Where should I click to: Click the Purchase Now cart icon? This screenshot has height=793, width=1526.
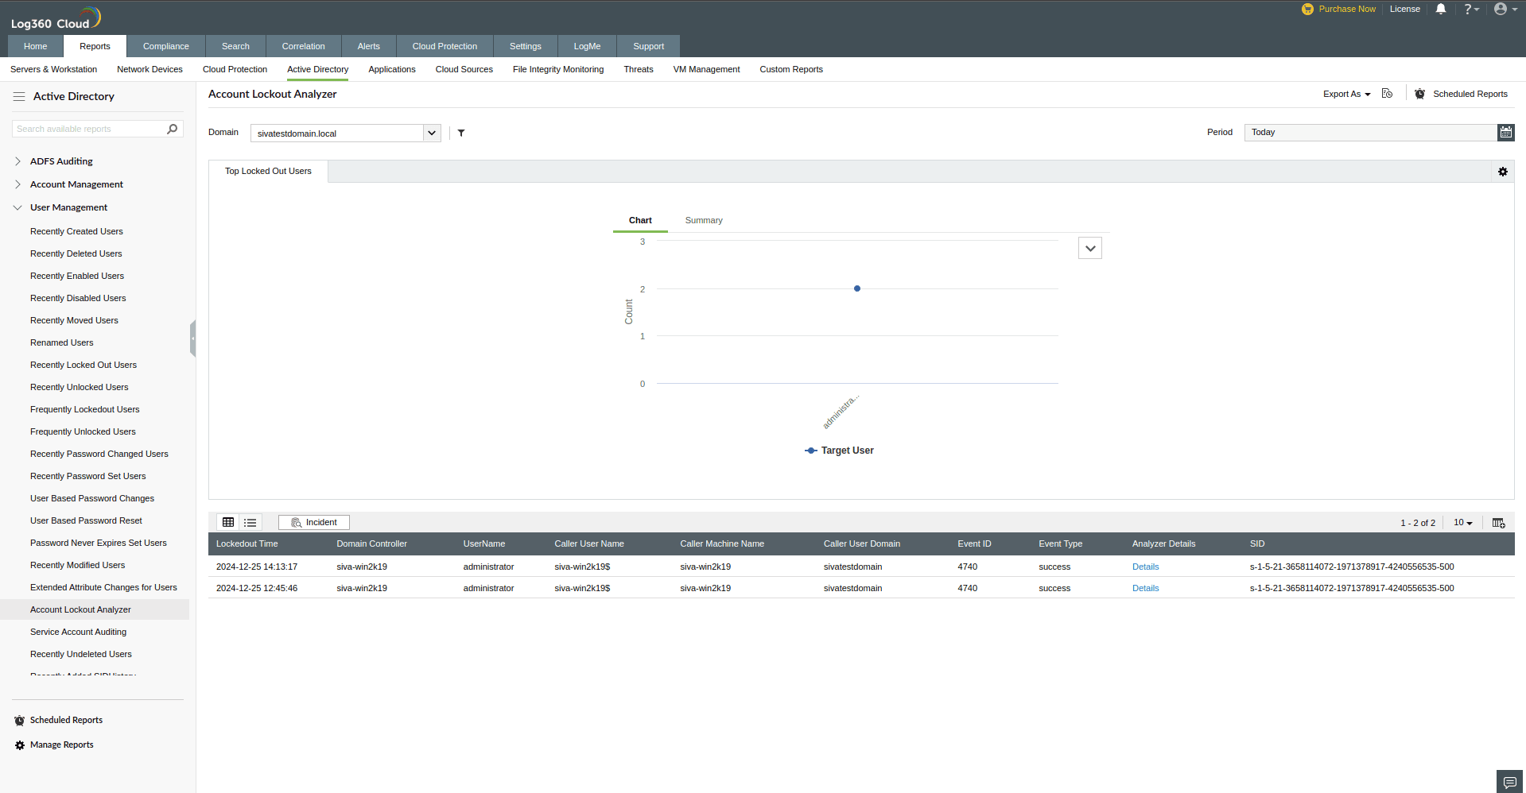point(1307,10)
